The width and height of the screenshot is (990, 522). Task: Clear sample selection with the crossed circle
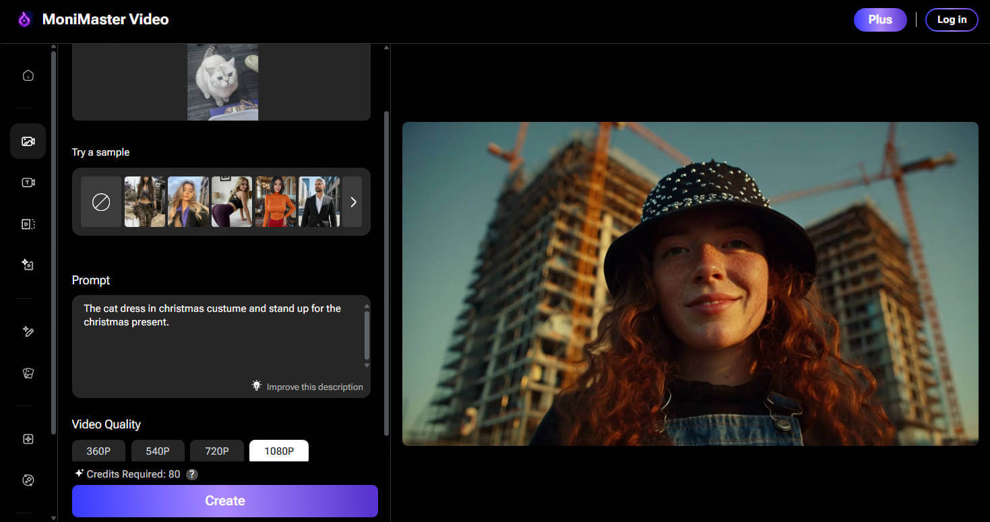101,201
